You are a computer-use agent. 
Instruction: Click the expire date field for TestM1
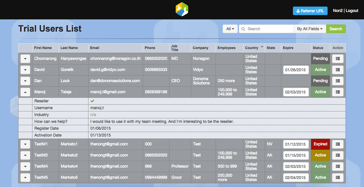(x=296, y=144)
